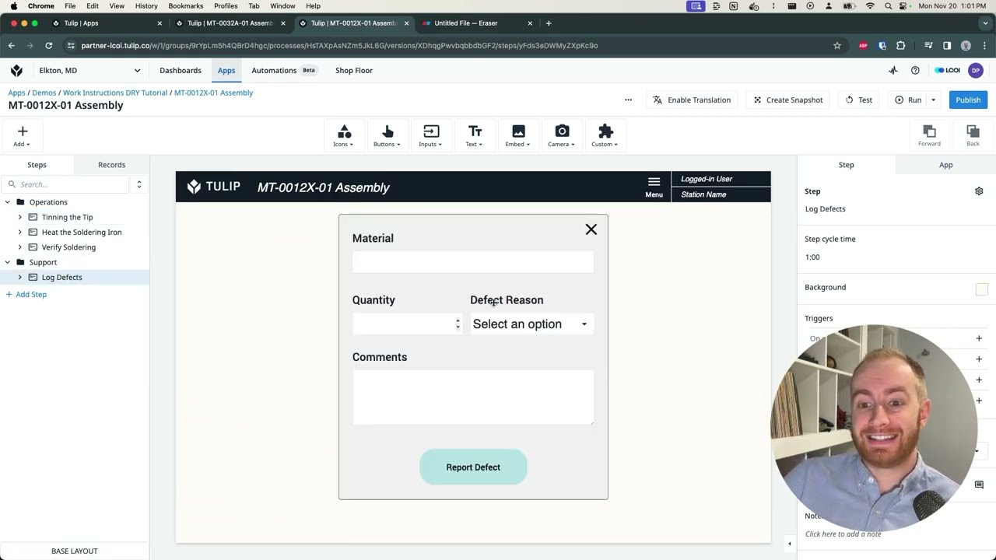The width and height of the screenshot is (996, 560).
Task: Collapse the right side panel arrow
Action: pos(789,544)
